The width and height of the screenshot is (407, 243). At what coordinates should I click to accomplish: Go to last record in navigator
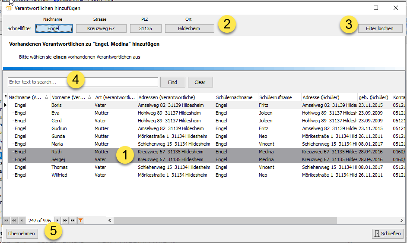point(73,220)
